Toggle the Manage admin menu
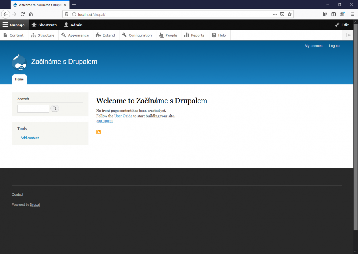 pos(14,25)
